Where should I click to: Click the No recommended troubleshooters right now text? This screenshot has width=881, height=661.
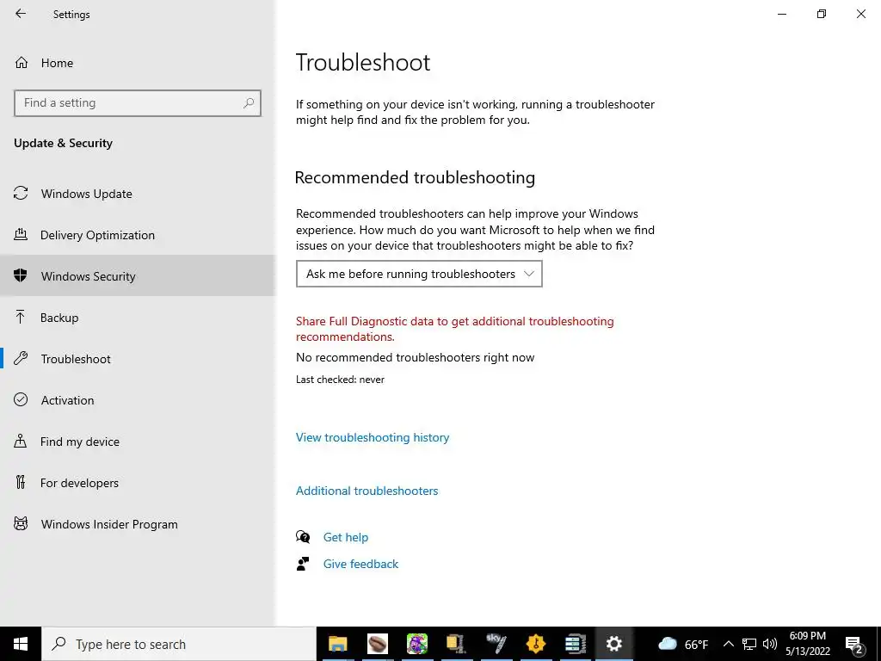pos(416,357)
